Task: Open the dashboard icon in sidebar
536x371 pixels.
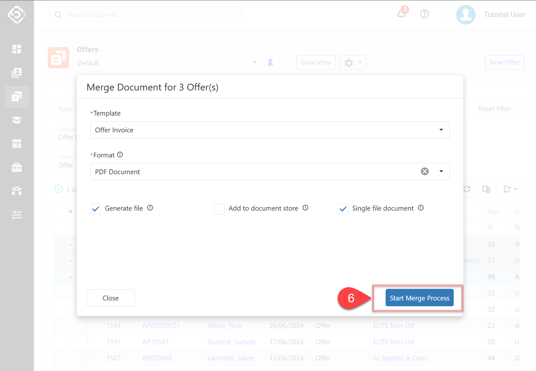Action: pyautogui.click(x=17, y=49)
